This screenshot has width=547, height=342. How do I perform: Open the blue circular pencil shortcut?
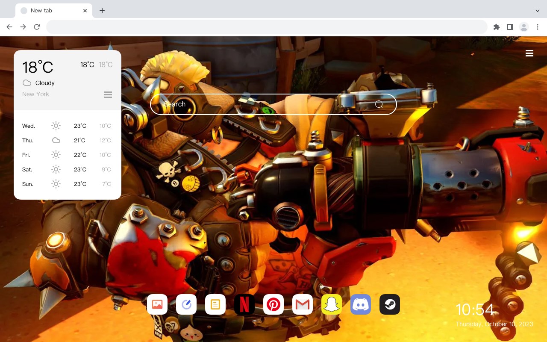(186, 304)
